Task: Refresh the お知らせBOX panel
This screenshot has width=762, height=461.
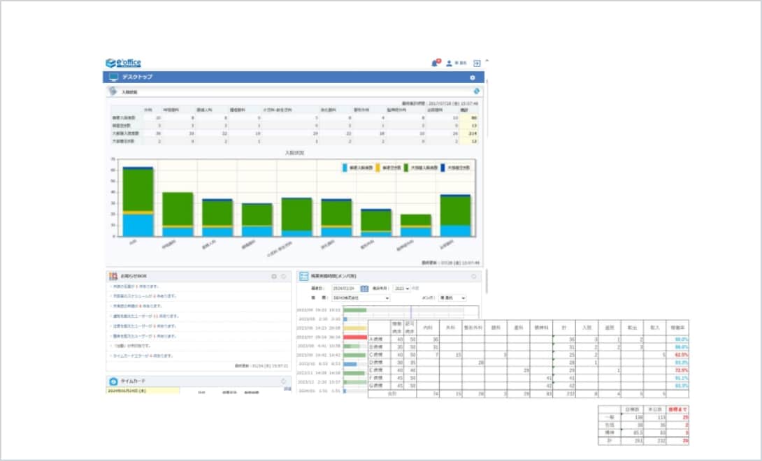Action: point(284,277)
